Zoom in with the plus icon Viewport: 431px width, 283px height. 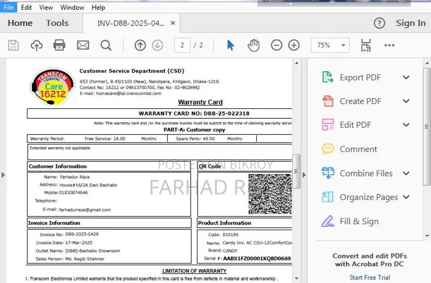[294, 45]
